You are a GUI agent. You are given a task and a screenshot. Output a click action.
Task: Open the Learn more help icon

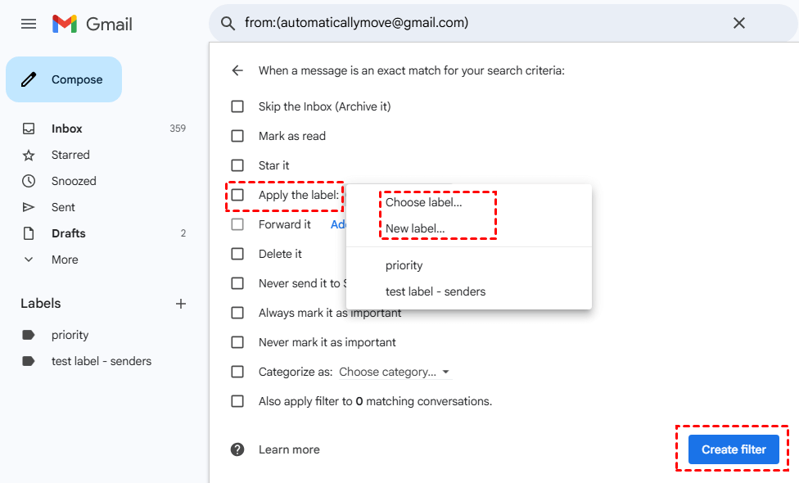(237, 449)
